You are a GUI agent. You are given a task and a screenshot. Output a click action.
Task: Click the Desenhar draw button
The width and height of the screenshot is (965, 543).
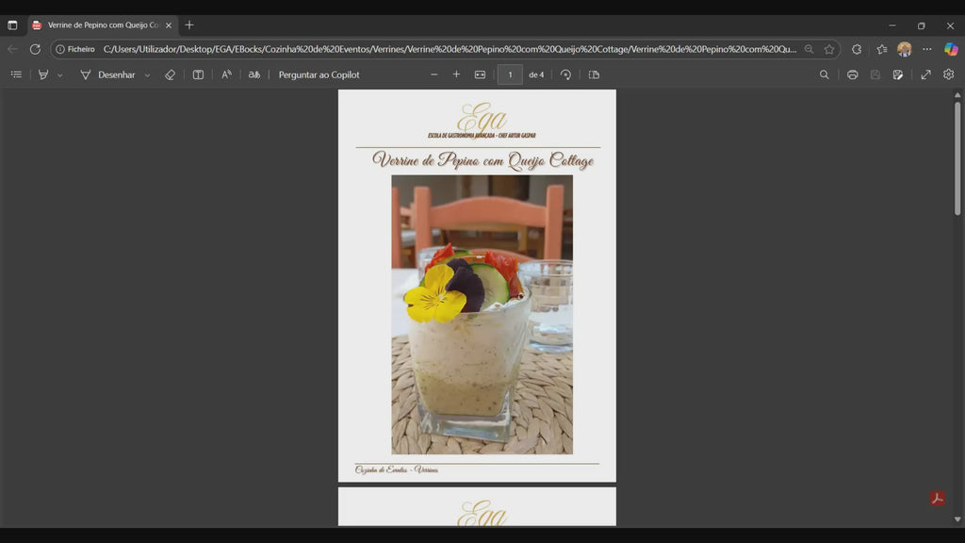coord(107,74)
